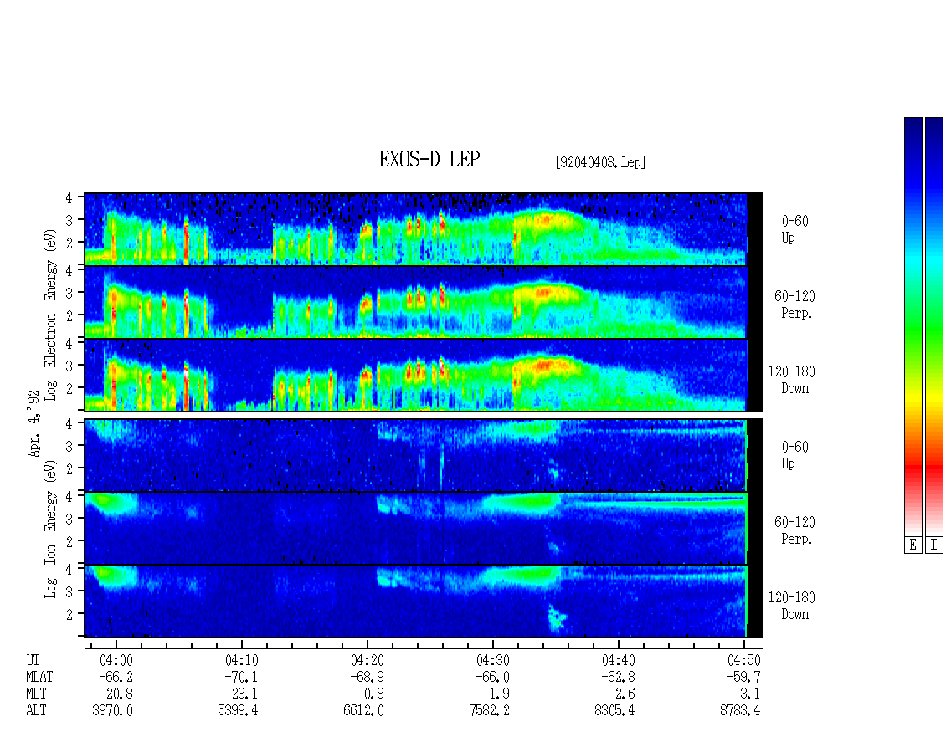Click the MLAT value -70.1
Viewport: 946px width, 732px height.
[x=241, y=677]
